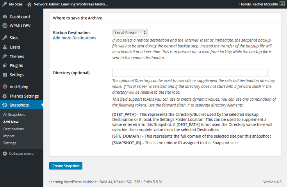Viewport: 287px width, 187px height.
Task: Click the Themes paintbrush icon
Action: [5, 57]
